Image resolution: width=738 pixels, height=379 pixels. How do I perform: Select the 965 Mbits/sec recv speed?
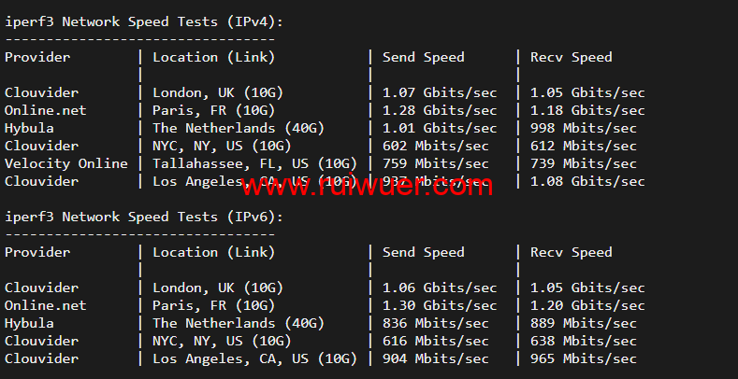coord(584,358)
